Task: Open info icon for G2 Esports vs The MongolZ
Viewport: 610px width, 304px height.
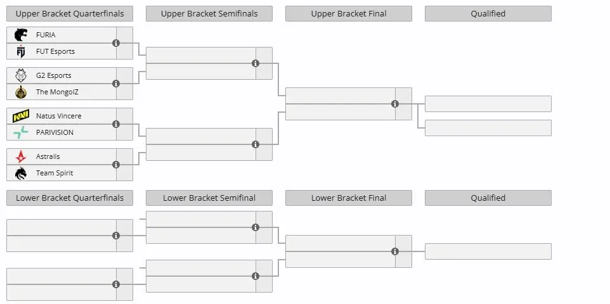Action: [115, 84]
